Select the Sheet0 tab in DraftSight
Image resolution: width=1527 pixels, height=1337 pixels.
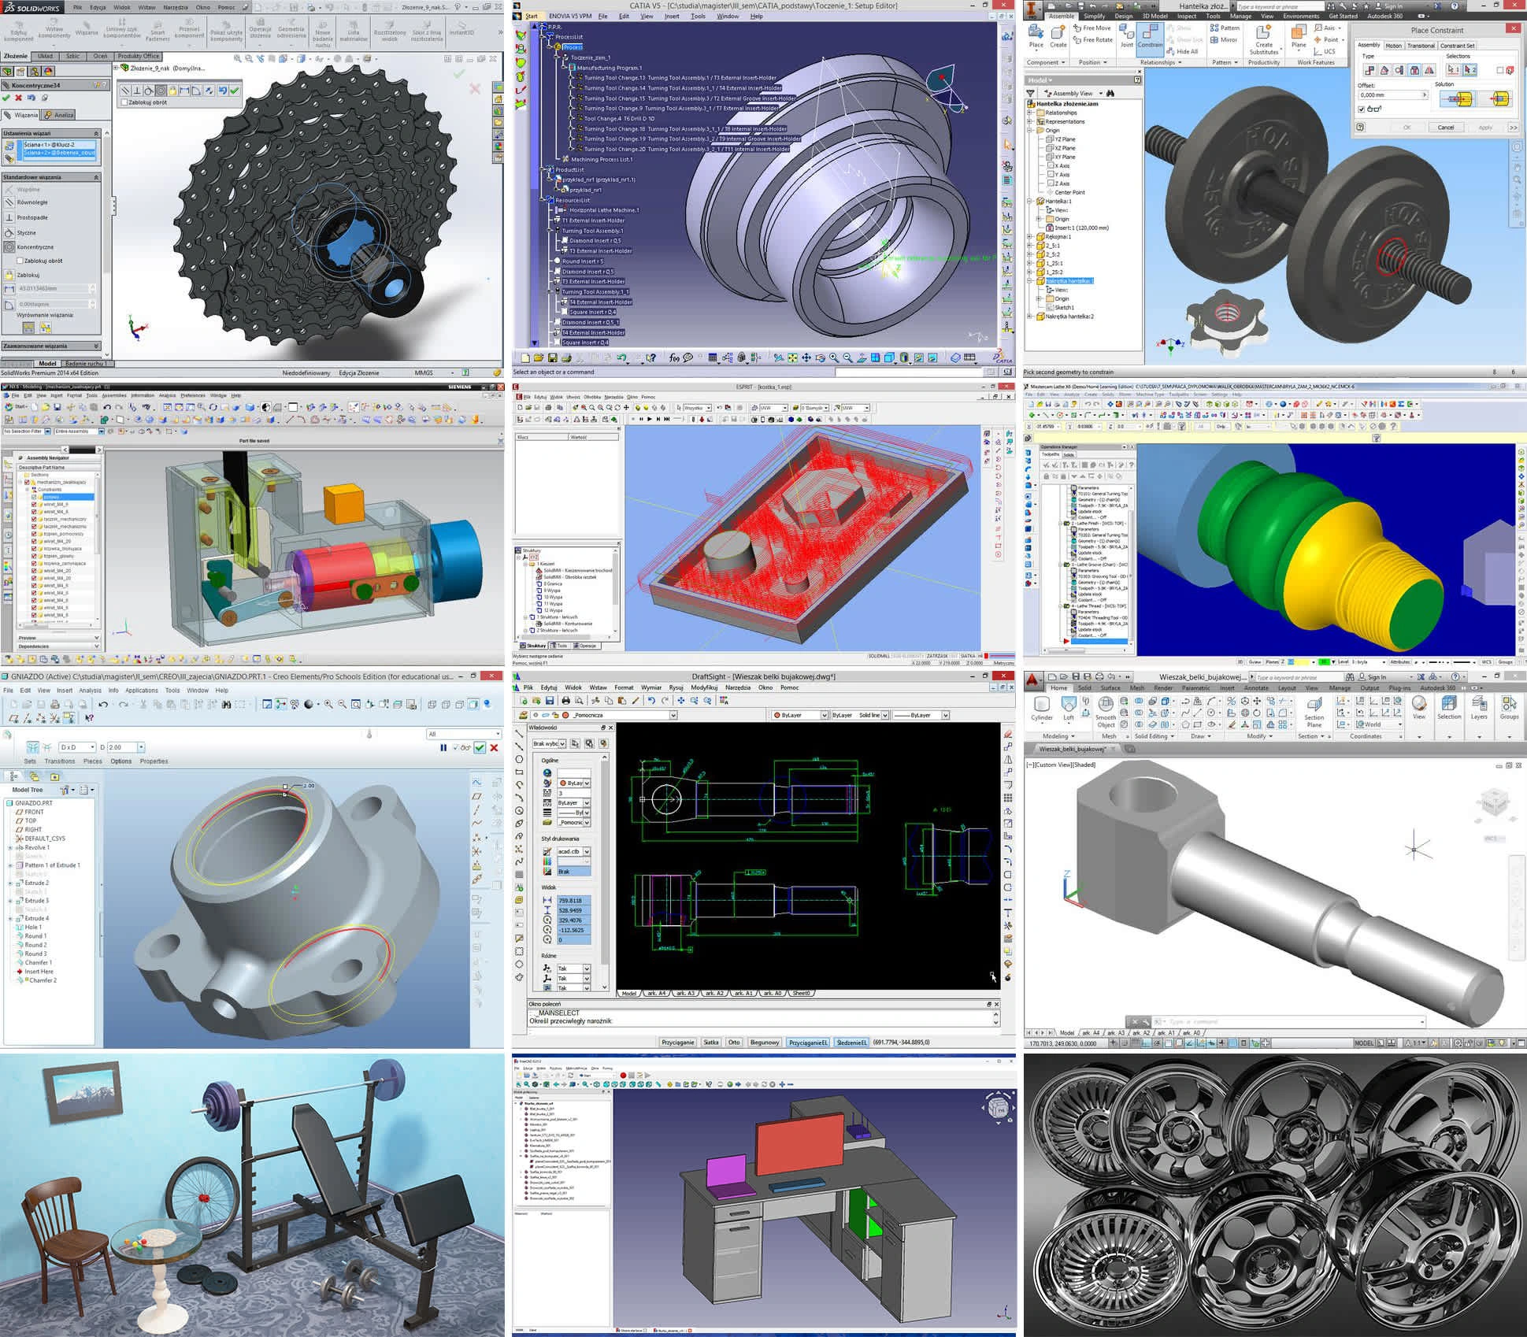800,993
